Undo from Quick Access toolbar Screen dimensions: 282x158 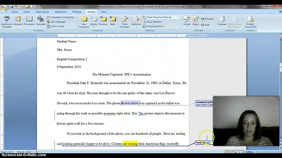[16, 7]
